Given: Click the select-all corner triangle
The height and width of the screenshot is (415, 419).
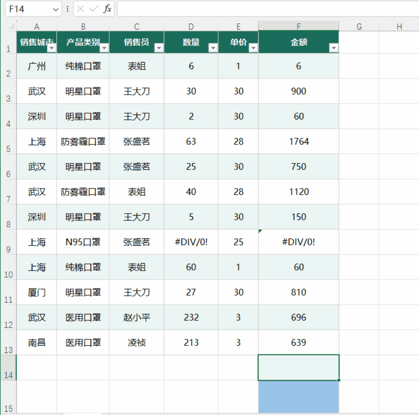Looking at the screenshot, I should [x=12, y=26].
